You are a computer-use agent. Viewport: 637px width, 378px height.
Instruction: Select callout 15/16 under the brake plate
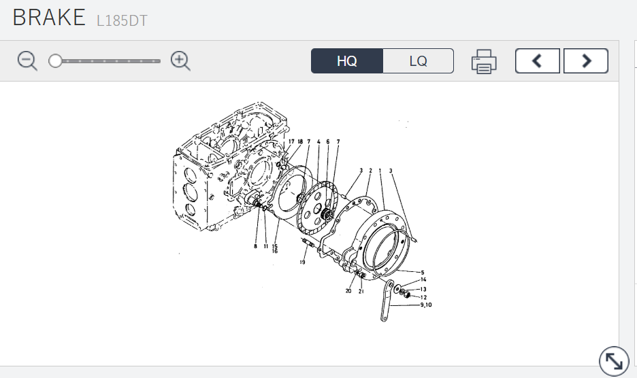pyautogui.click(x=275, y=248)
